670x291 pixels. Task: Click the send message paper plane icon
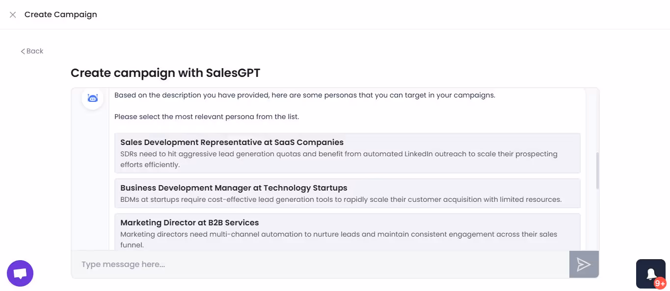pyautogui.click(x=584, y=265)
